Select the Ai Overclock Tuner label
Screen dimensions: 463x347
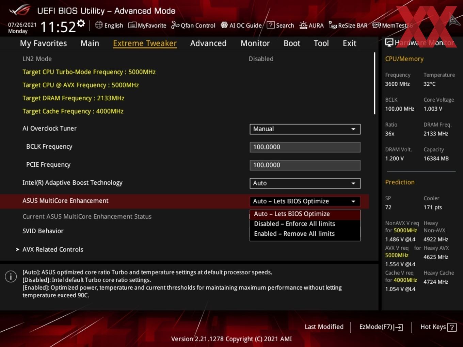point(49,128)
